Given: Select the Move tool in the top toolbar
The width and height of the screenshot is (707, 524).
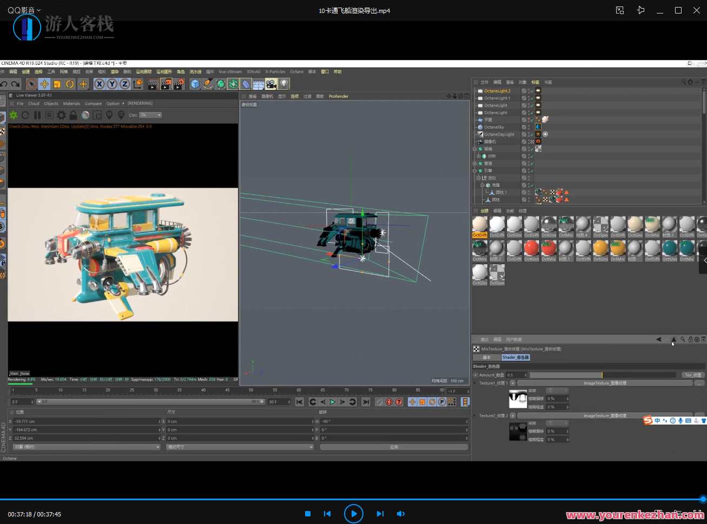Looking at the screenshot, I should (x=44, y=84).
